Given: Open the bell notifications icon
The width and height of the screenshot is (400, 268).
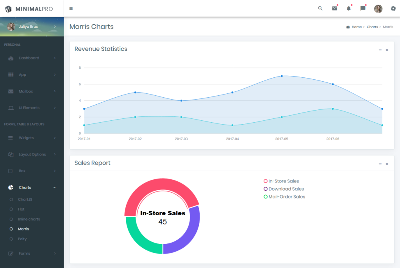Looking at the screenshot, I should [x=349, y=9].
